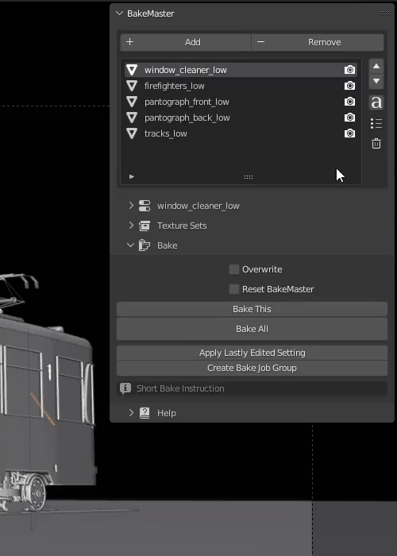Click the Bake All button
This screenshot has height=556, width=397.
point(252,329)
